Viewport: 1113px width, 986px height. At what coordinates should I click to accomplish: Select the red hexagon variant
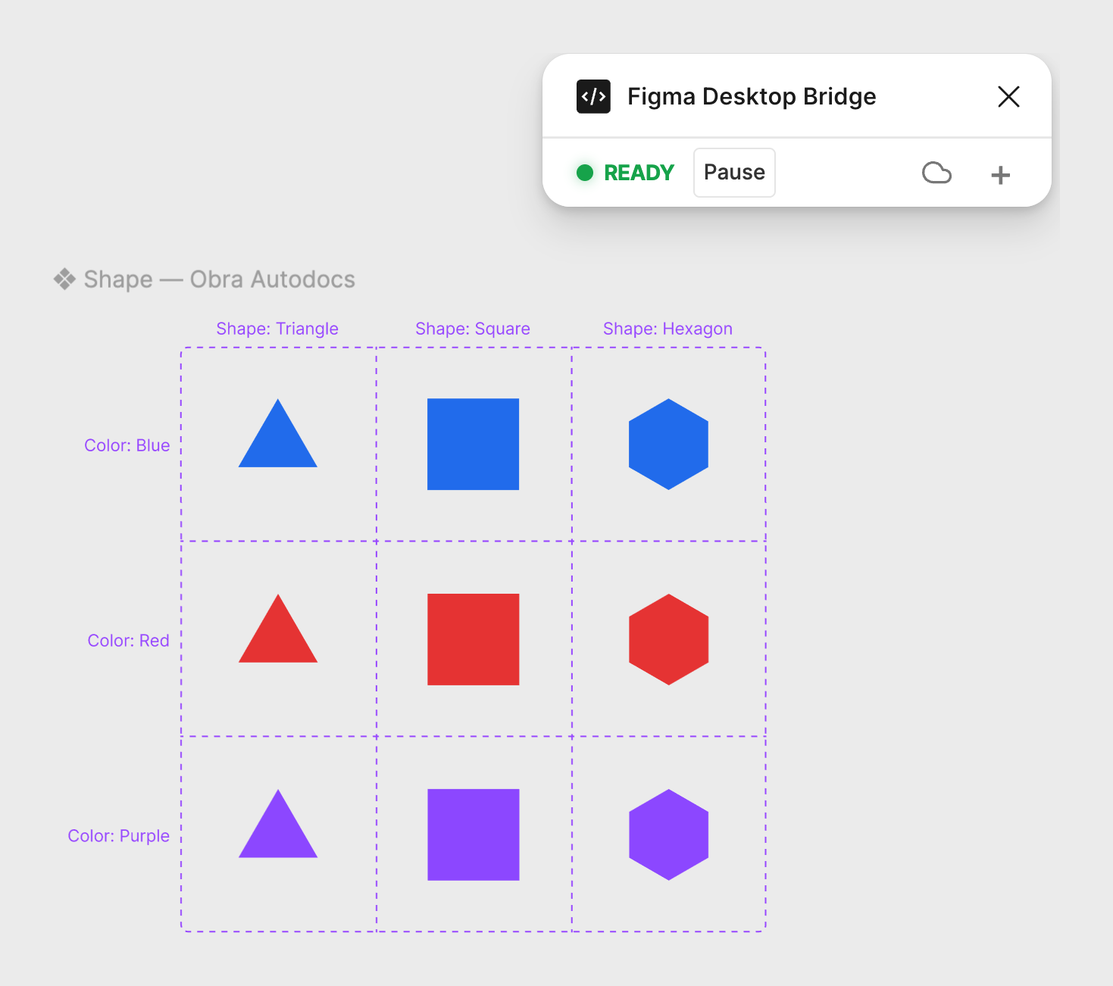coord(668,640)
